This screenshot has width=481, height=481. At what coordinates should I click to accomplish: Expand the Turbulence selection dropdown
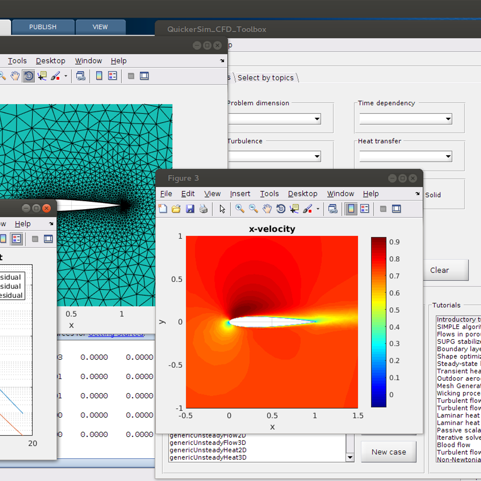click(316, 156)
